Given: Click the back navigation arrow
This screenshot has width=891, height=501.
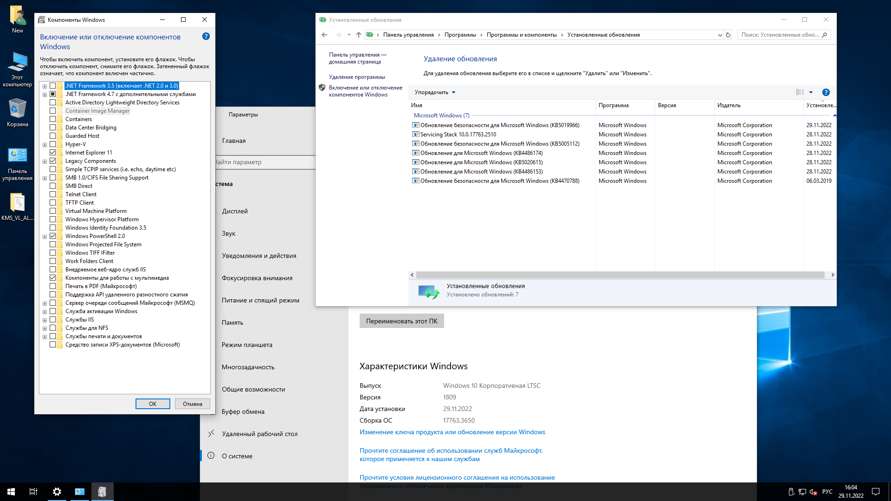Looking at the screenshot, I should pos(324,35).
